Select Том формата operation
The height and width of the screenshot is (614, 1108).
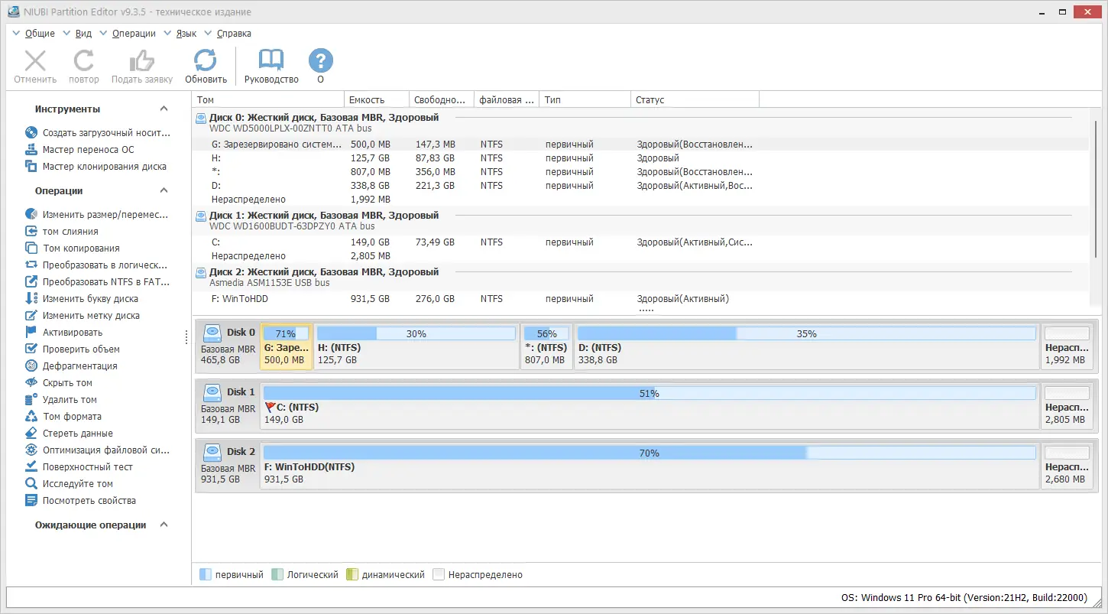[63, 417]
